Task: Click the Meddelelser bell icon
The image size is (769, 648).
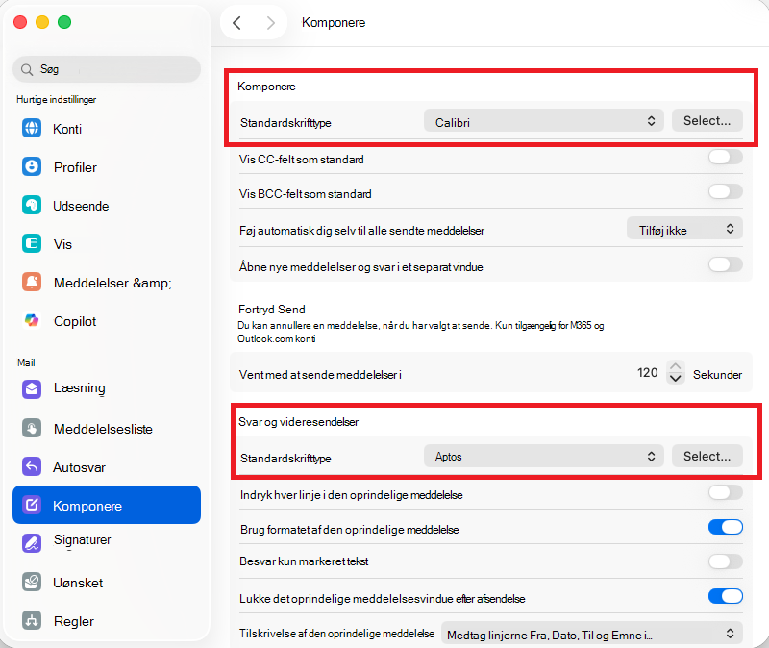Action: pyautogui.click(x=32, y=282)
